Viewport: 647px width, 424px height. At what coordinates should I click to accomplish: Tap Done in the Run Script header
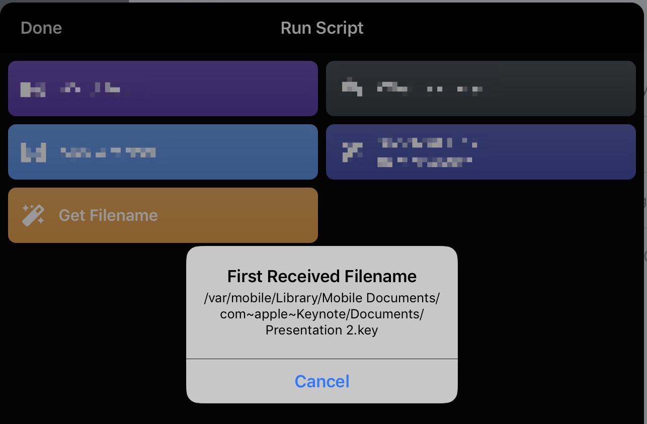41,28
